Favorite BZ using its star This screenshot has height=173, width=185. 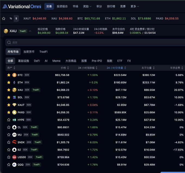tap(9, 150)
